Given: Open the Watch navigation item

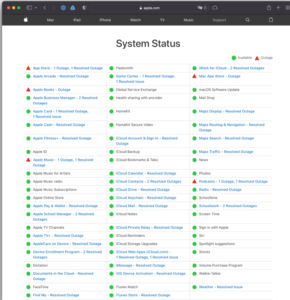Looking at the screenshot, I should point(135,20).
